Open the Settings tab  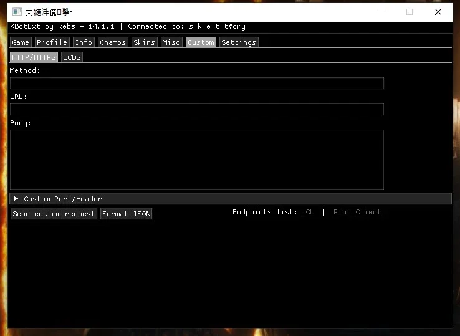[x=239, y=42]
